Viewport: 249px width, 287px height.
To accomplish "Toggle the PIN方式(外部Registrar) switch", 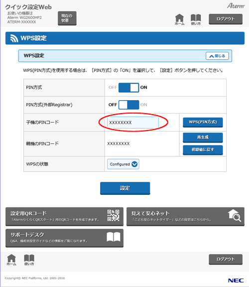I will tap(128, 105).
